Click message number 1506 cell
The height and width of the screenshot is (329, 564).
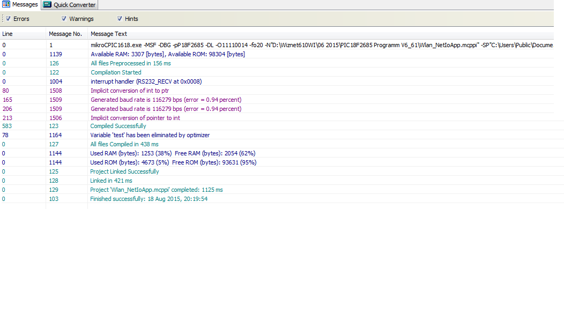point(56,117)
